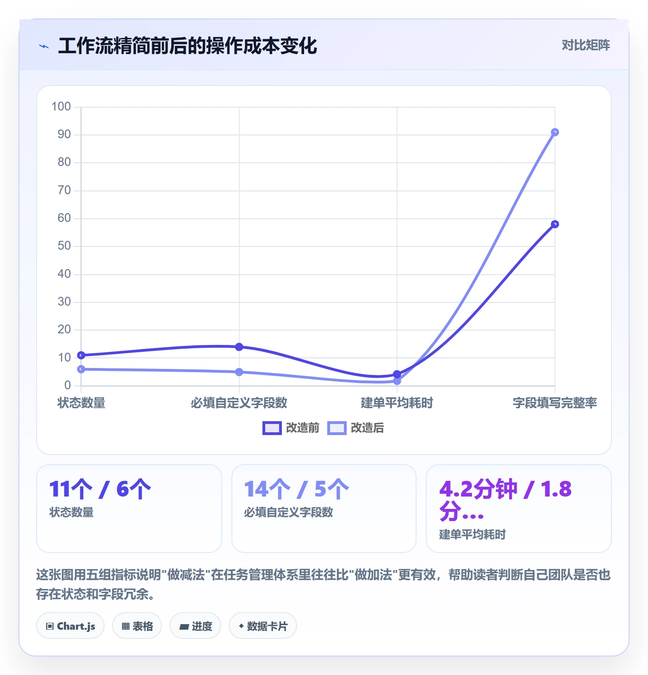Viewport: 648px width, 675px height.
Task: Click the 建单平均耗时 caption in the purple card
Action: tap(473, 534)
